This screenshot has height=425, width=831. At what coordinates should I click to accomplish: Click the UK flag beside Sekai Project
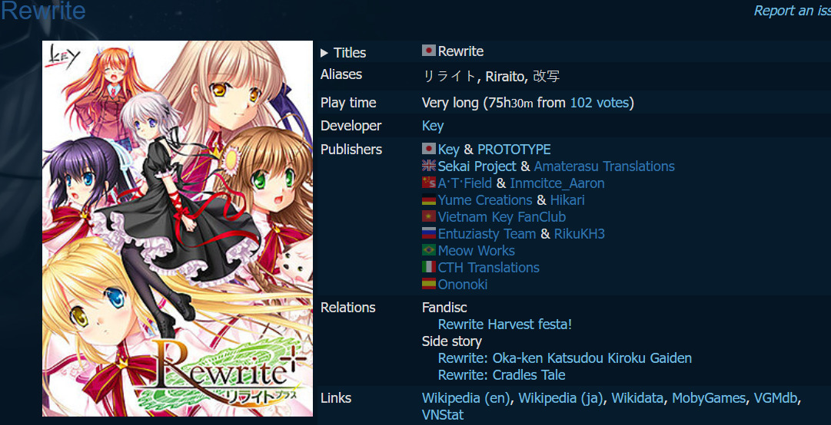tap(429, 166)
